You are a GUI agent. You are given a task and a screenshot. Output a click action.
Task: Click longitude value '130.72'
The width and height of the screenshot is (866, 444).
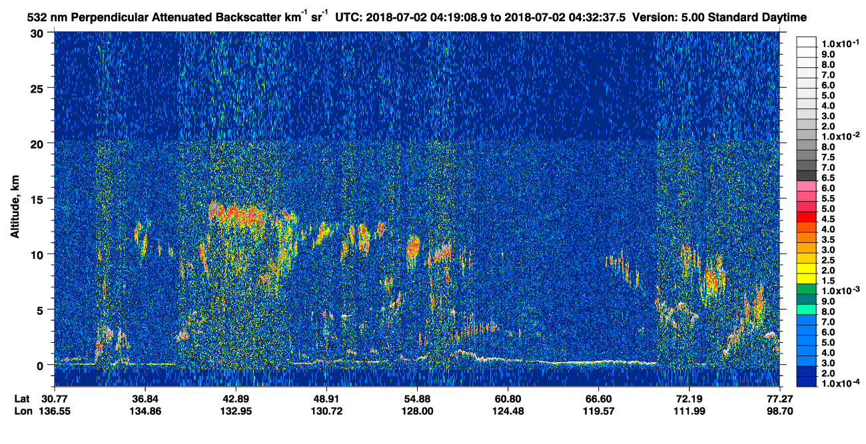pos(326,411)
